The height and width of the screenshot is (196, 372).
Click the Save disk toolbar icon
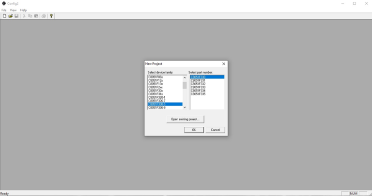tap(16, 16)
